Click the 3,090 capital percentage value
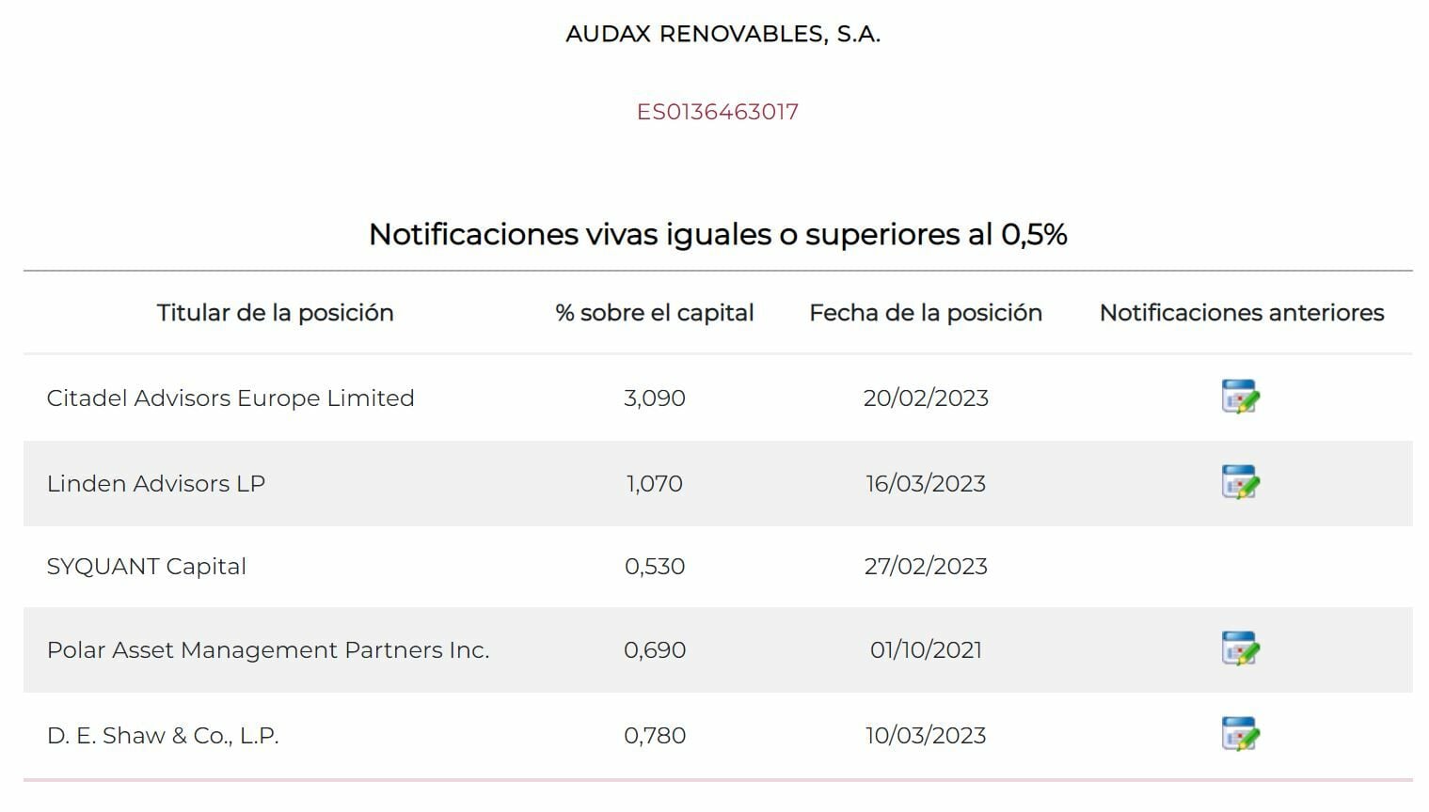Viewport: 1429px width, 812px height. click(x=655, y=398)
